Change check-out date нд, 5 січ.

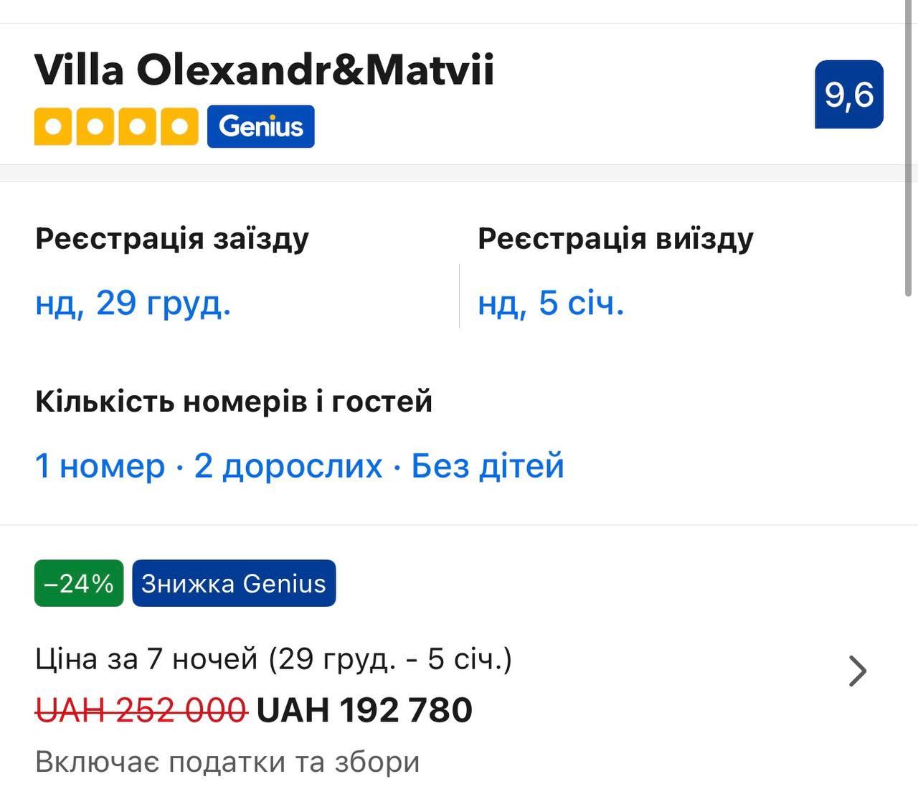pos(551,303)
